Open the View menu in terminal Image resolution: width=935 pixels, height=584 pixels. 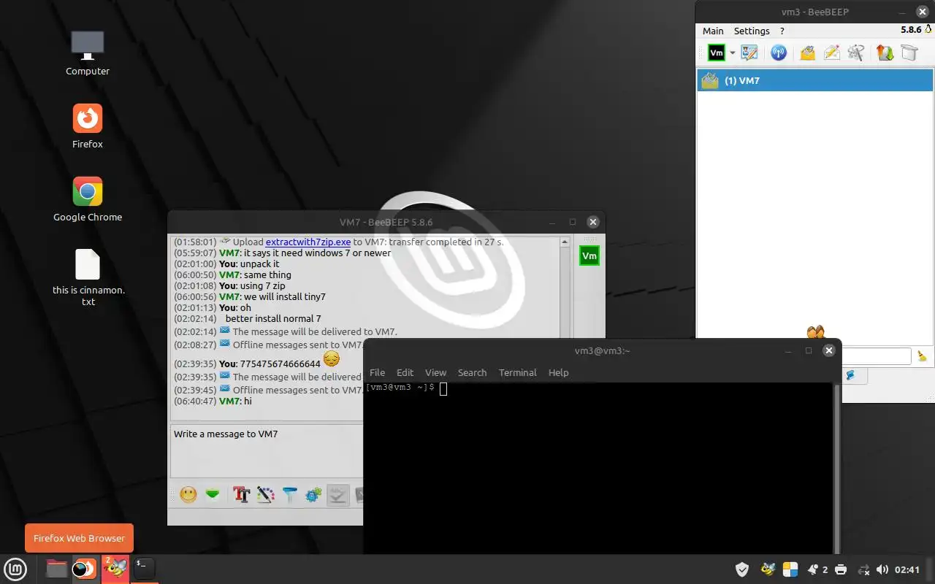(x=435, y=372)
